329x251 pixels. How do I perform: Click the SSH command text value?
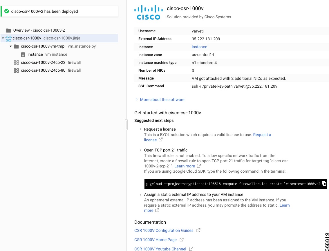pos(235,86)
